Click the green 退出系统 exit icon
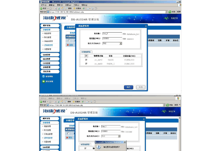Viewport: 204px width, 151px height. click(43, 82)
